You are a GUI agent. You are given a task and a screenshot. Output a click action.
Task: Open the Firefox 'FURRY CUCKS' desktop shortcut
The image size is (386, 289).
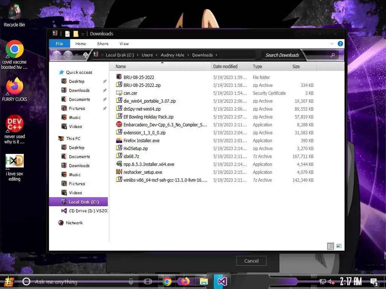click(x=14, y=90)
